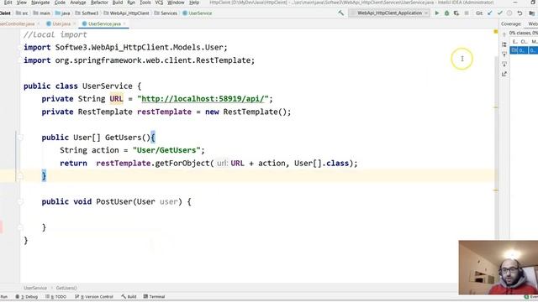The width and height of the screenshot is (538, 302).
Task: Open the Refactor menu
Action: point(99,3)
